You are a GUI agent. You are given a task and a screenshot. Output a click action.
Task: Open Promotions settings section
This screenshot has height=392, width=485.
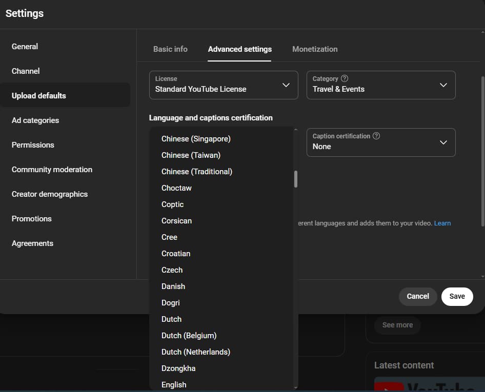[65, 219]
